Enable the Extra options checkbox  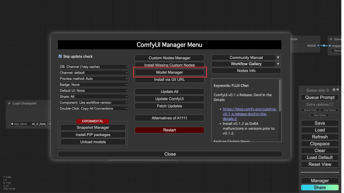coord(331,104)
